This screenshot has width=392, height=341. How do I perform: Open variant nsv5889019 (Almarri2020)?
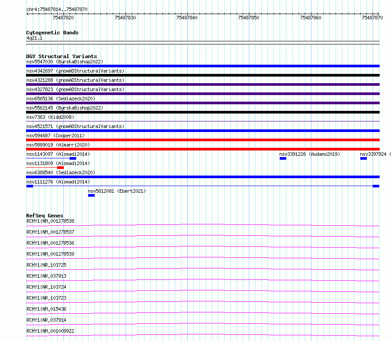[x=58, y=145]
